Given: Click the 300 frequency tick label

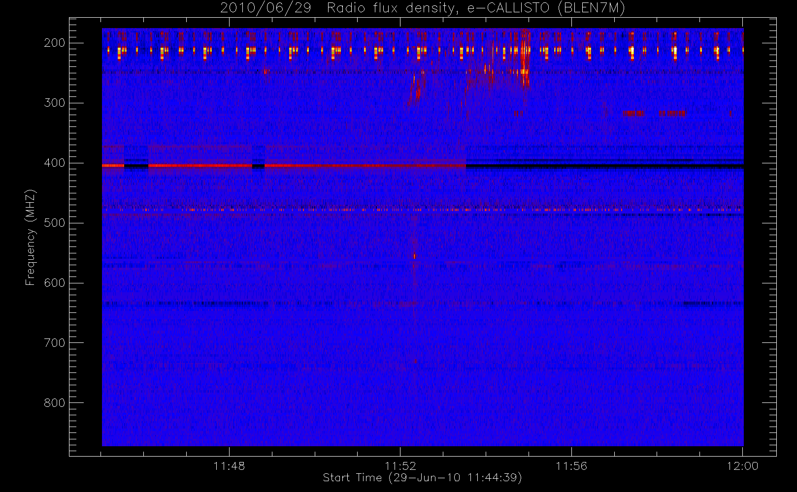Looking at the screenshot, I should pyautogui.click(x=55, y=103).
